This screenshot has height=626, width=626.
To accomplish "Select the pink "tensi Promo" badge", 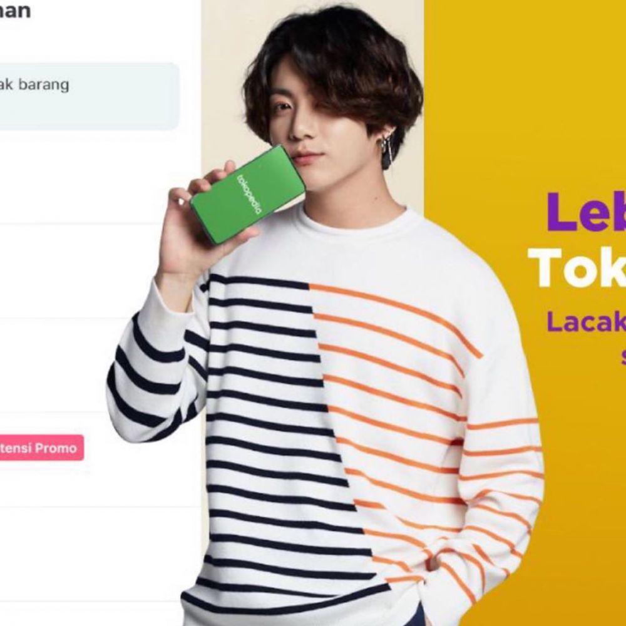I will pos(41,448).
